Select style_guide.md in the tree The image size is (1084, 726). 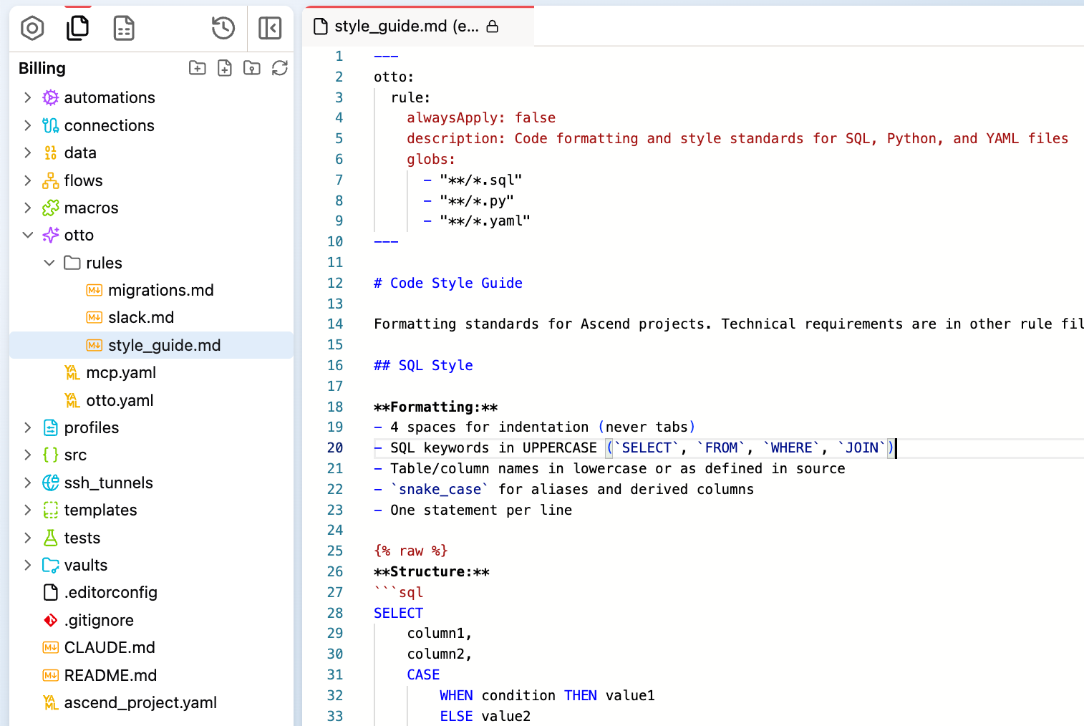point(151,345)
